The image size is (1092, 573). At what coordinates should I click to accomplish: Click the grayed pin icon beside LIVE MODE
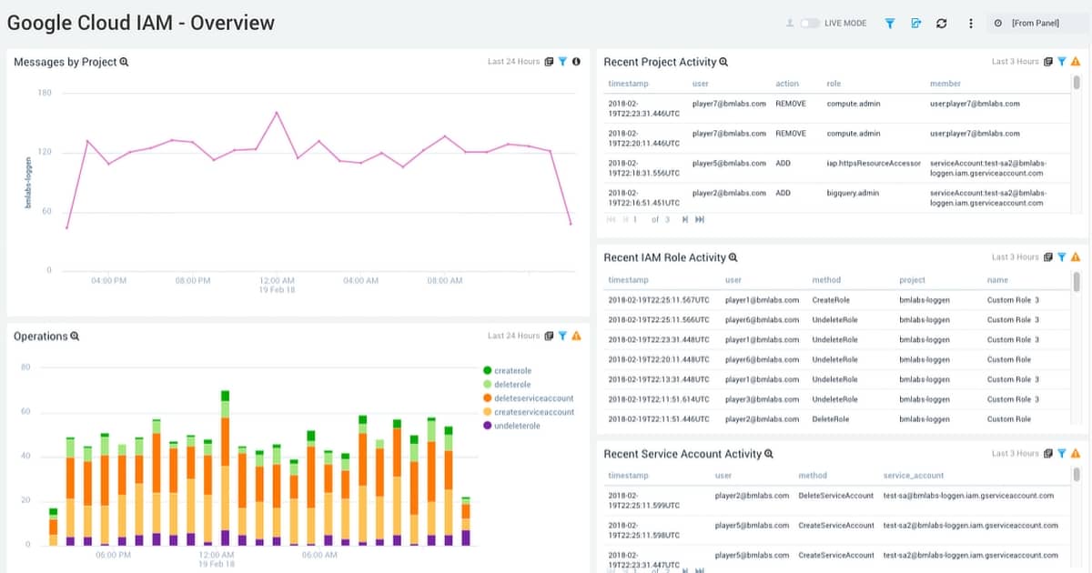pos(790,23)
